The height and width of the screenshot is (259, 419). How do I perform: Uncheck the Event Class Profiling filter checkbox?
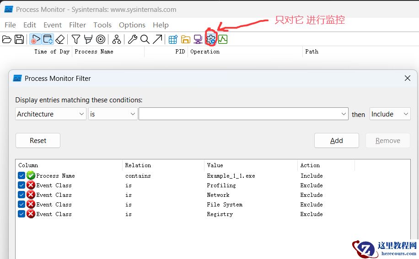(21, 185)
